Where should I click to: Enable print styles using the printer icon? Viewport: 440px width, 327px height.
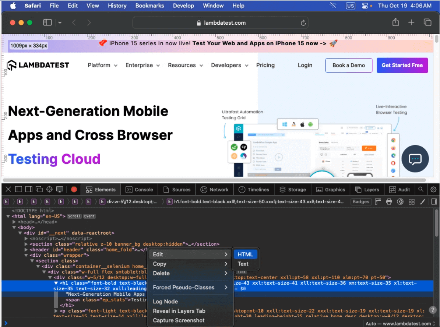pos(389,201)
